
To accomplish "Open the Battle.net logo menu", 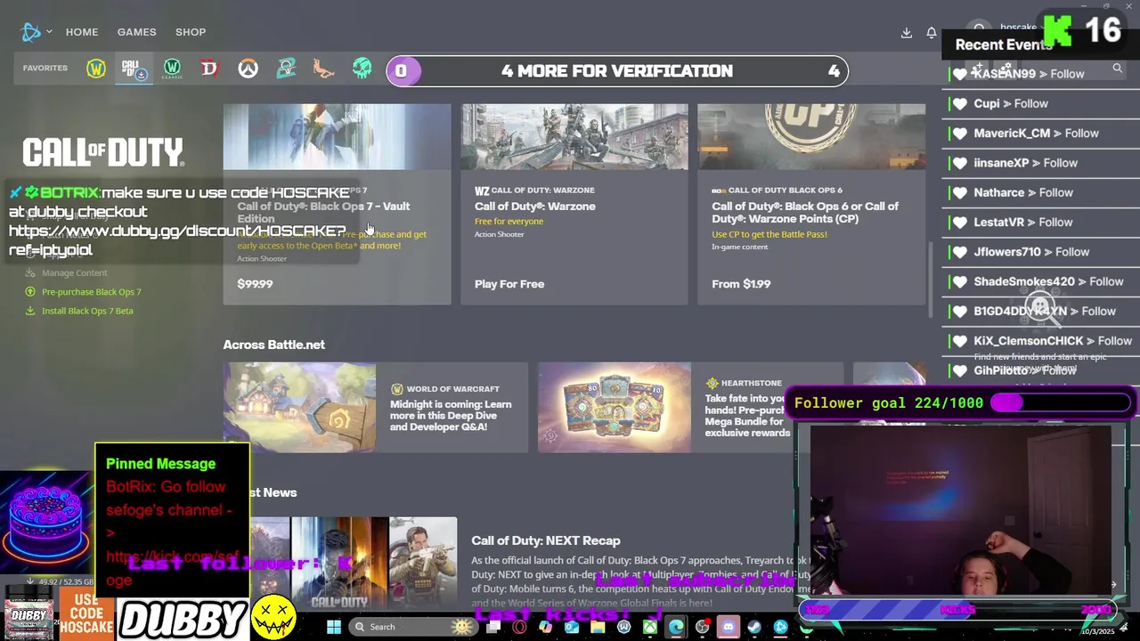I will pyautogui.click(x=30, y=32).
